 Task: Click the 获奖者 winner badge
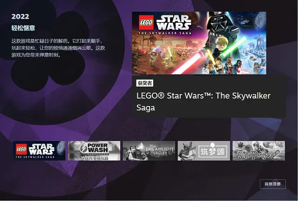pyautogui.click(x=145, y=83)
